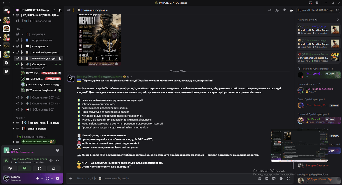This screenshot has height=185, width=342.
Task: Join Спілкування ЗСУ No2 voice channel
Action: click(x=39, y=97)
